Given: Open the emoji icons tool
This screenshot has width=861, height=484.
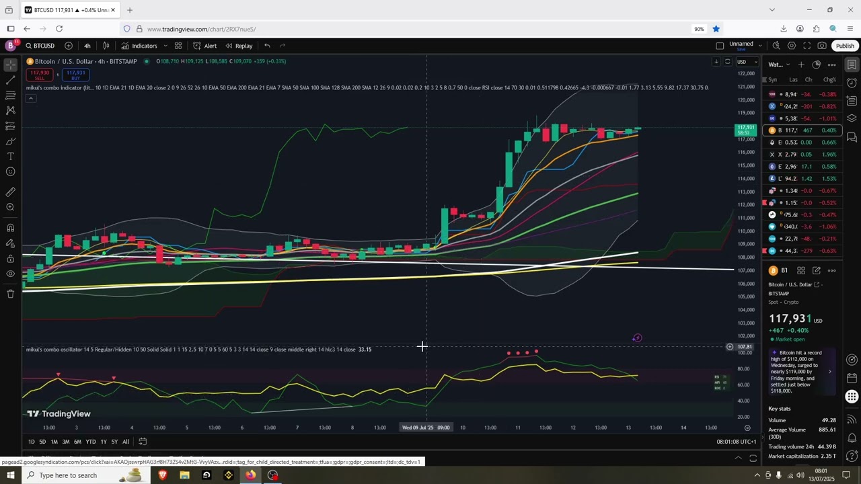Looking at the screenshot, I should 10,171.
